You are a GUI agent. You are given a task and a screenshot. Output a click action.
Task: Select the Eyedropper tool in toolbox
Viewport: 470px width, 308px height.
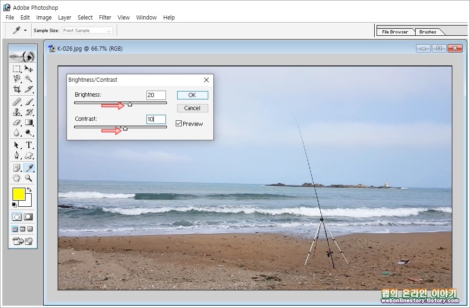pyautogui.click(x=29, y=168)
